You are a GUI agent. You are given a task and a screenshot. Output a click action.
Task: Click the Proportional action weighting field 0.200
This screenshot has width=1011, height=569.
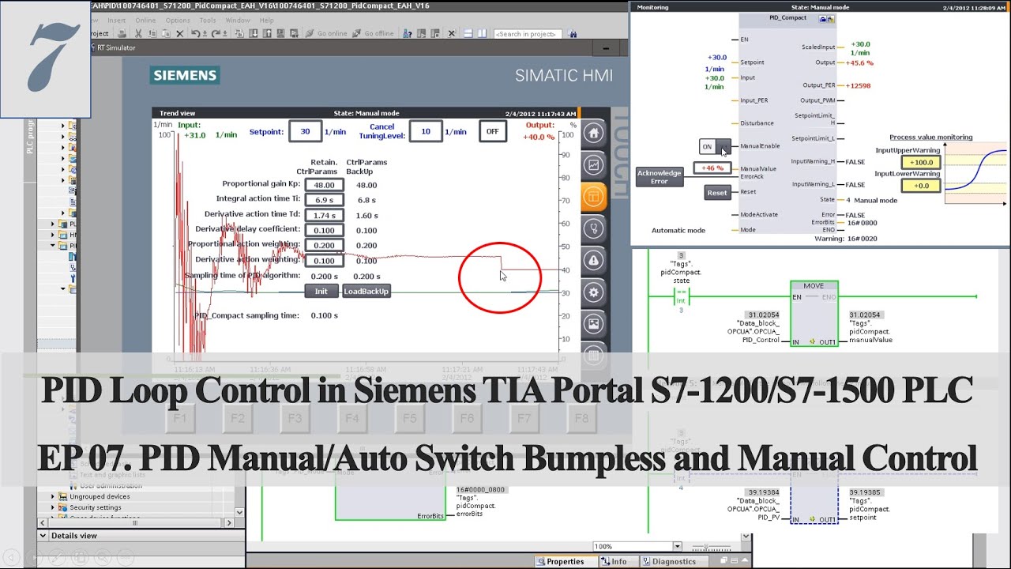tap(324, 246)
